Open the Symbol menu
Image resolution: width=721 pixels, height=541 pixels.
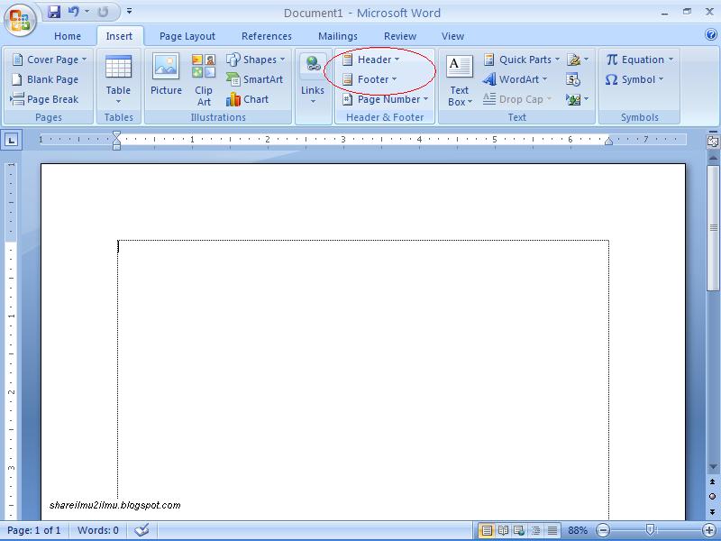[634, 79]
